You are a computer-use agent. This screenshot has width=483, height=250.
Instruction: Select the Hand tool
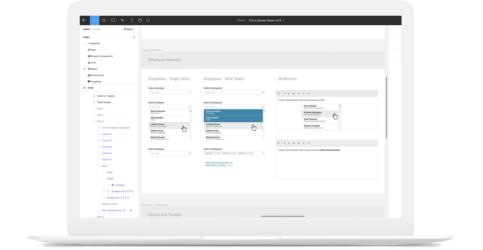tap(140, 20)
